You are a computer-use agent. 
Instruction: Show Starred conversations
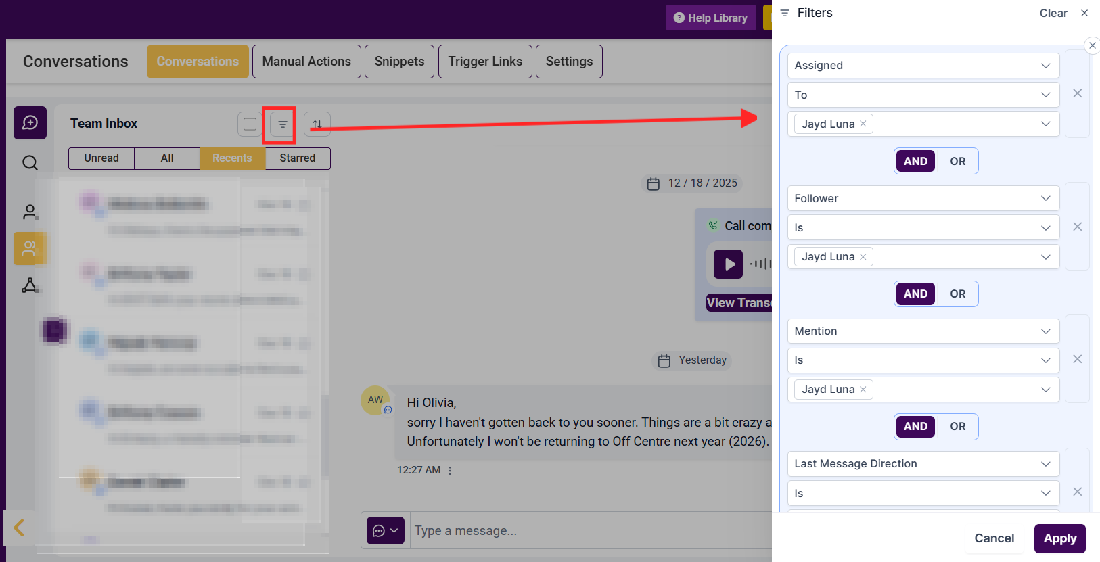(x=298, y=158)
